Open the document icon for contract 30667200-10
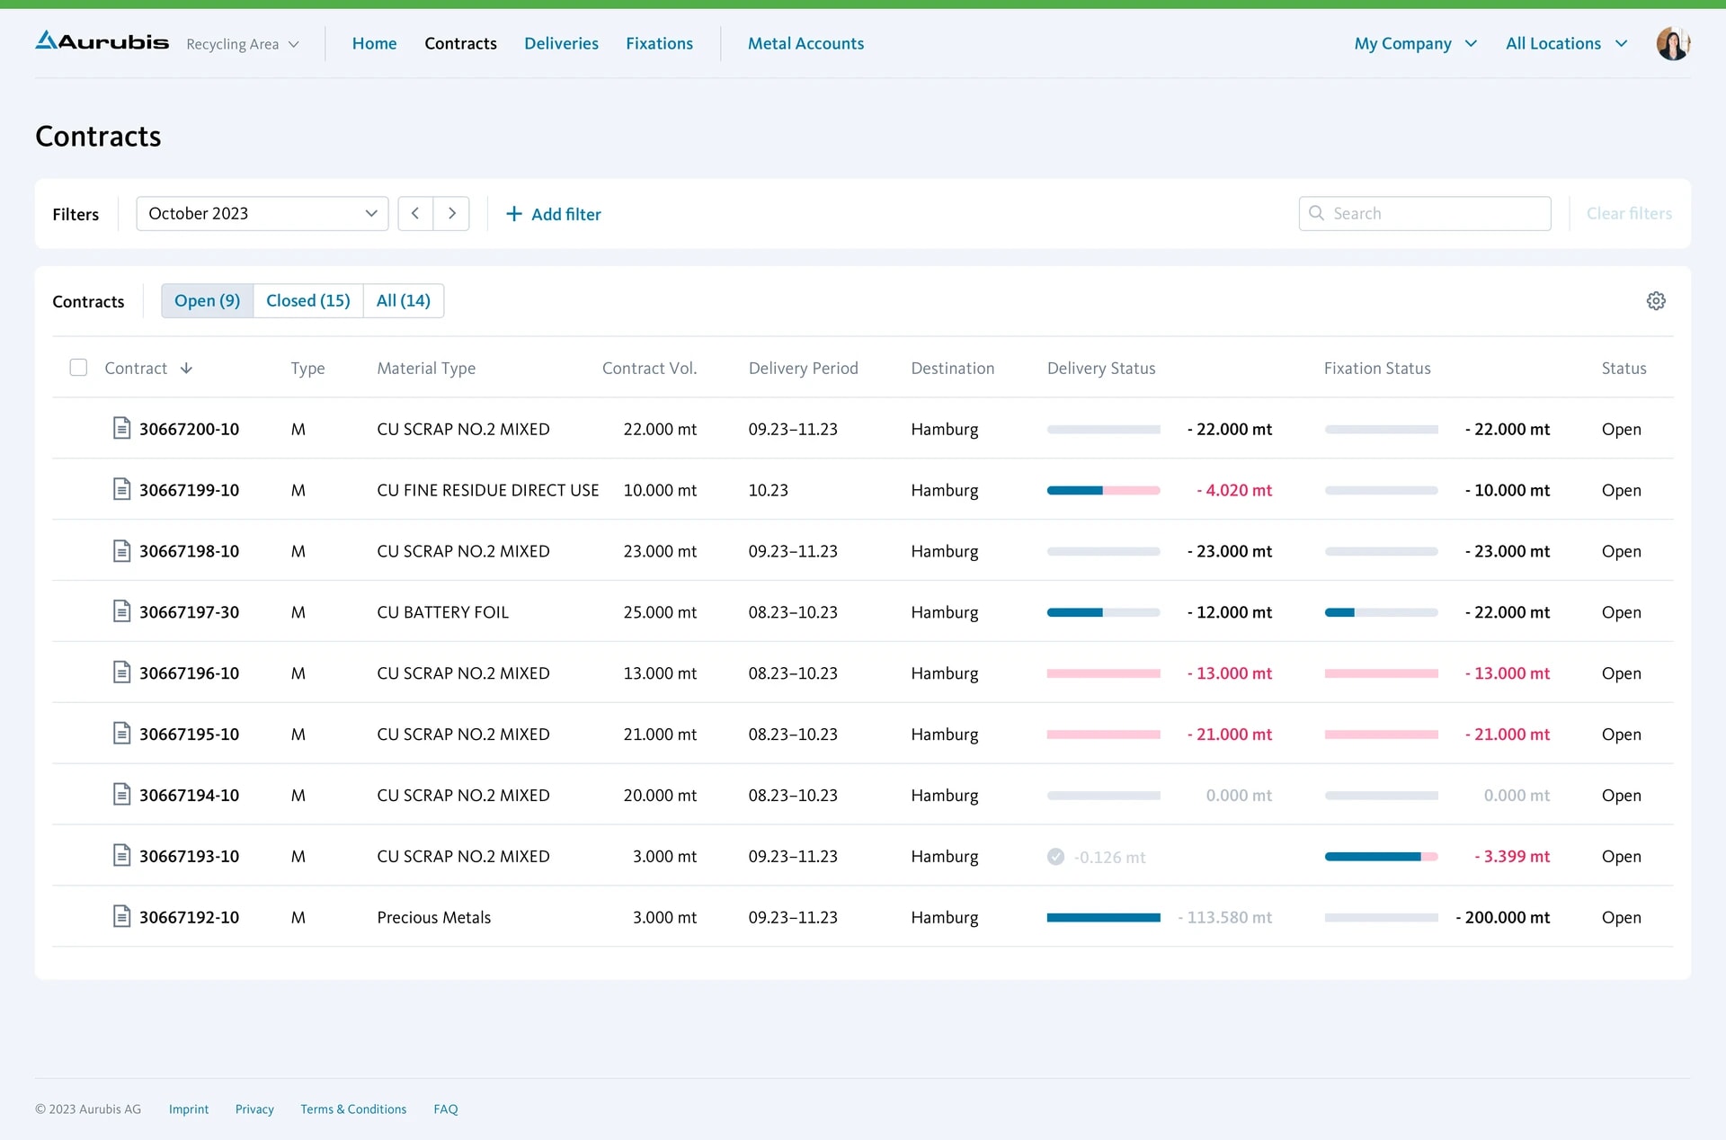 tap(123, 429)
